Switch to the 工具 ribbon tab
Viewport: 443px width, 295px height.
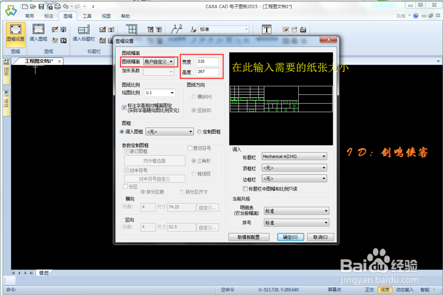(87, 16)
